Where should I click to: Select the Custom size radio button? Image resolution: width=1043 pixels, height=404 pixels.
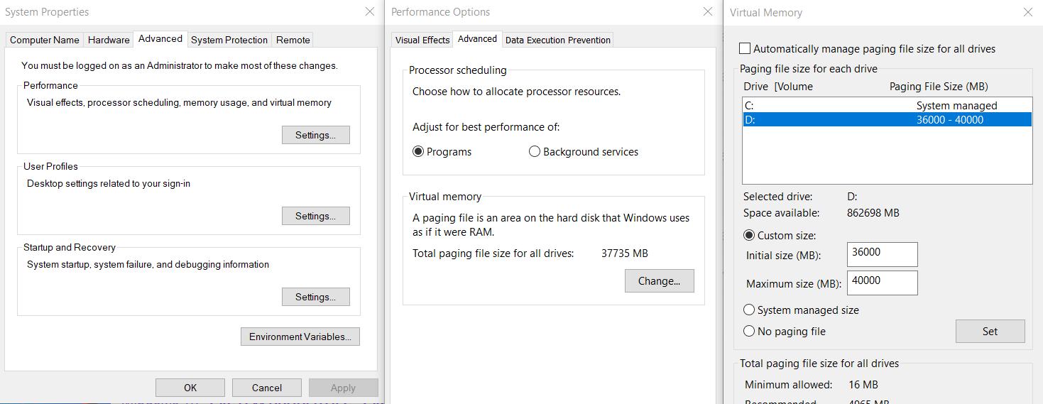point(749,236)
